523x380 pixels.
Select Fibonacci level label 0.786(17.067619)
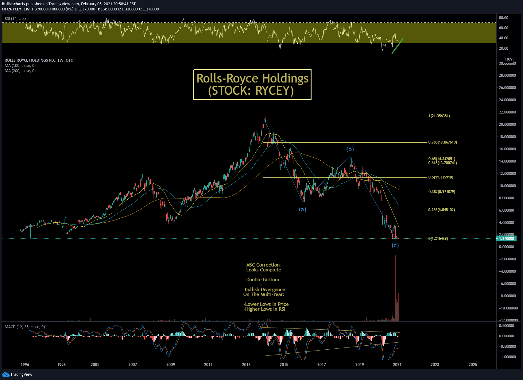443,142
